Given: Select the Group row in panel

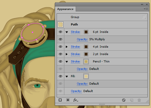Looking at the screenshot, I should (x=102, y=17).
